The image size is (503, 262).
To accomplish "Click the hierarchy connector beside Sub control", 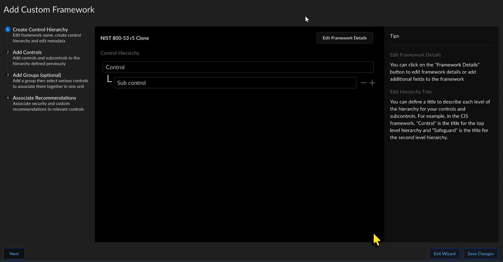I will [x=109, y=79].
